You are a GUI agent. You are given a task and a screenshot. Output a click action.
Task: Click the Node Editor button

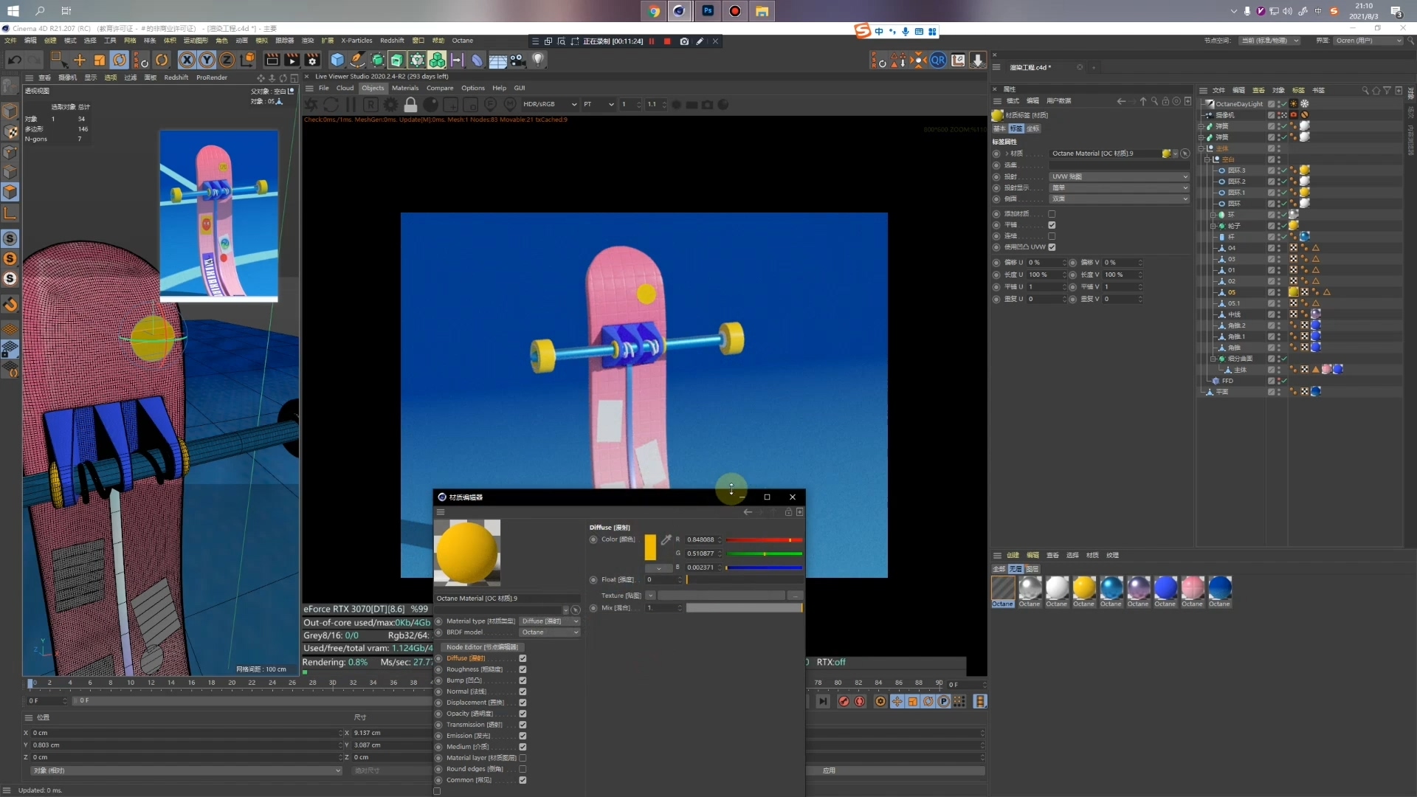pos(481,647)
